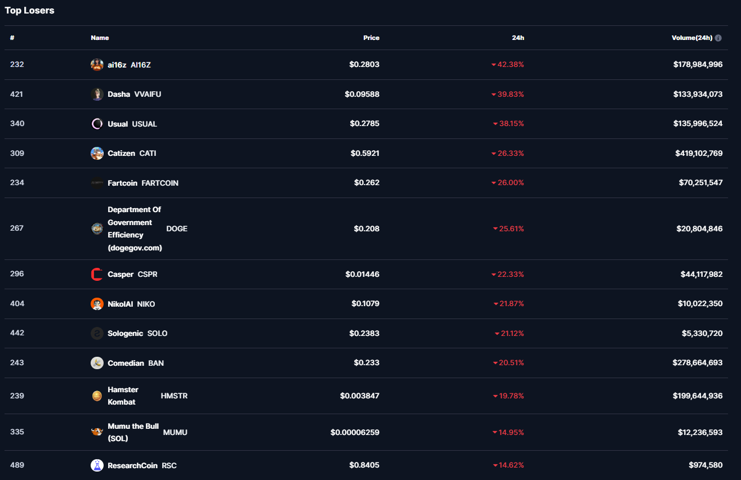Open the Sologenic SOLO link
Viewport: 741px width, 480px height.
tap(125, 333)
